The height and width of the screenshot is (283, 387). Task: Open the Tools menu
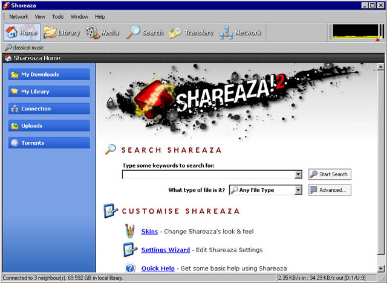(x=58, y=17)
